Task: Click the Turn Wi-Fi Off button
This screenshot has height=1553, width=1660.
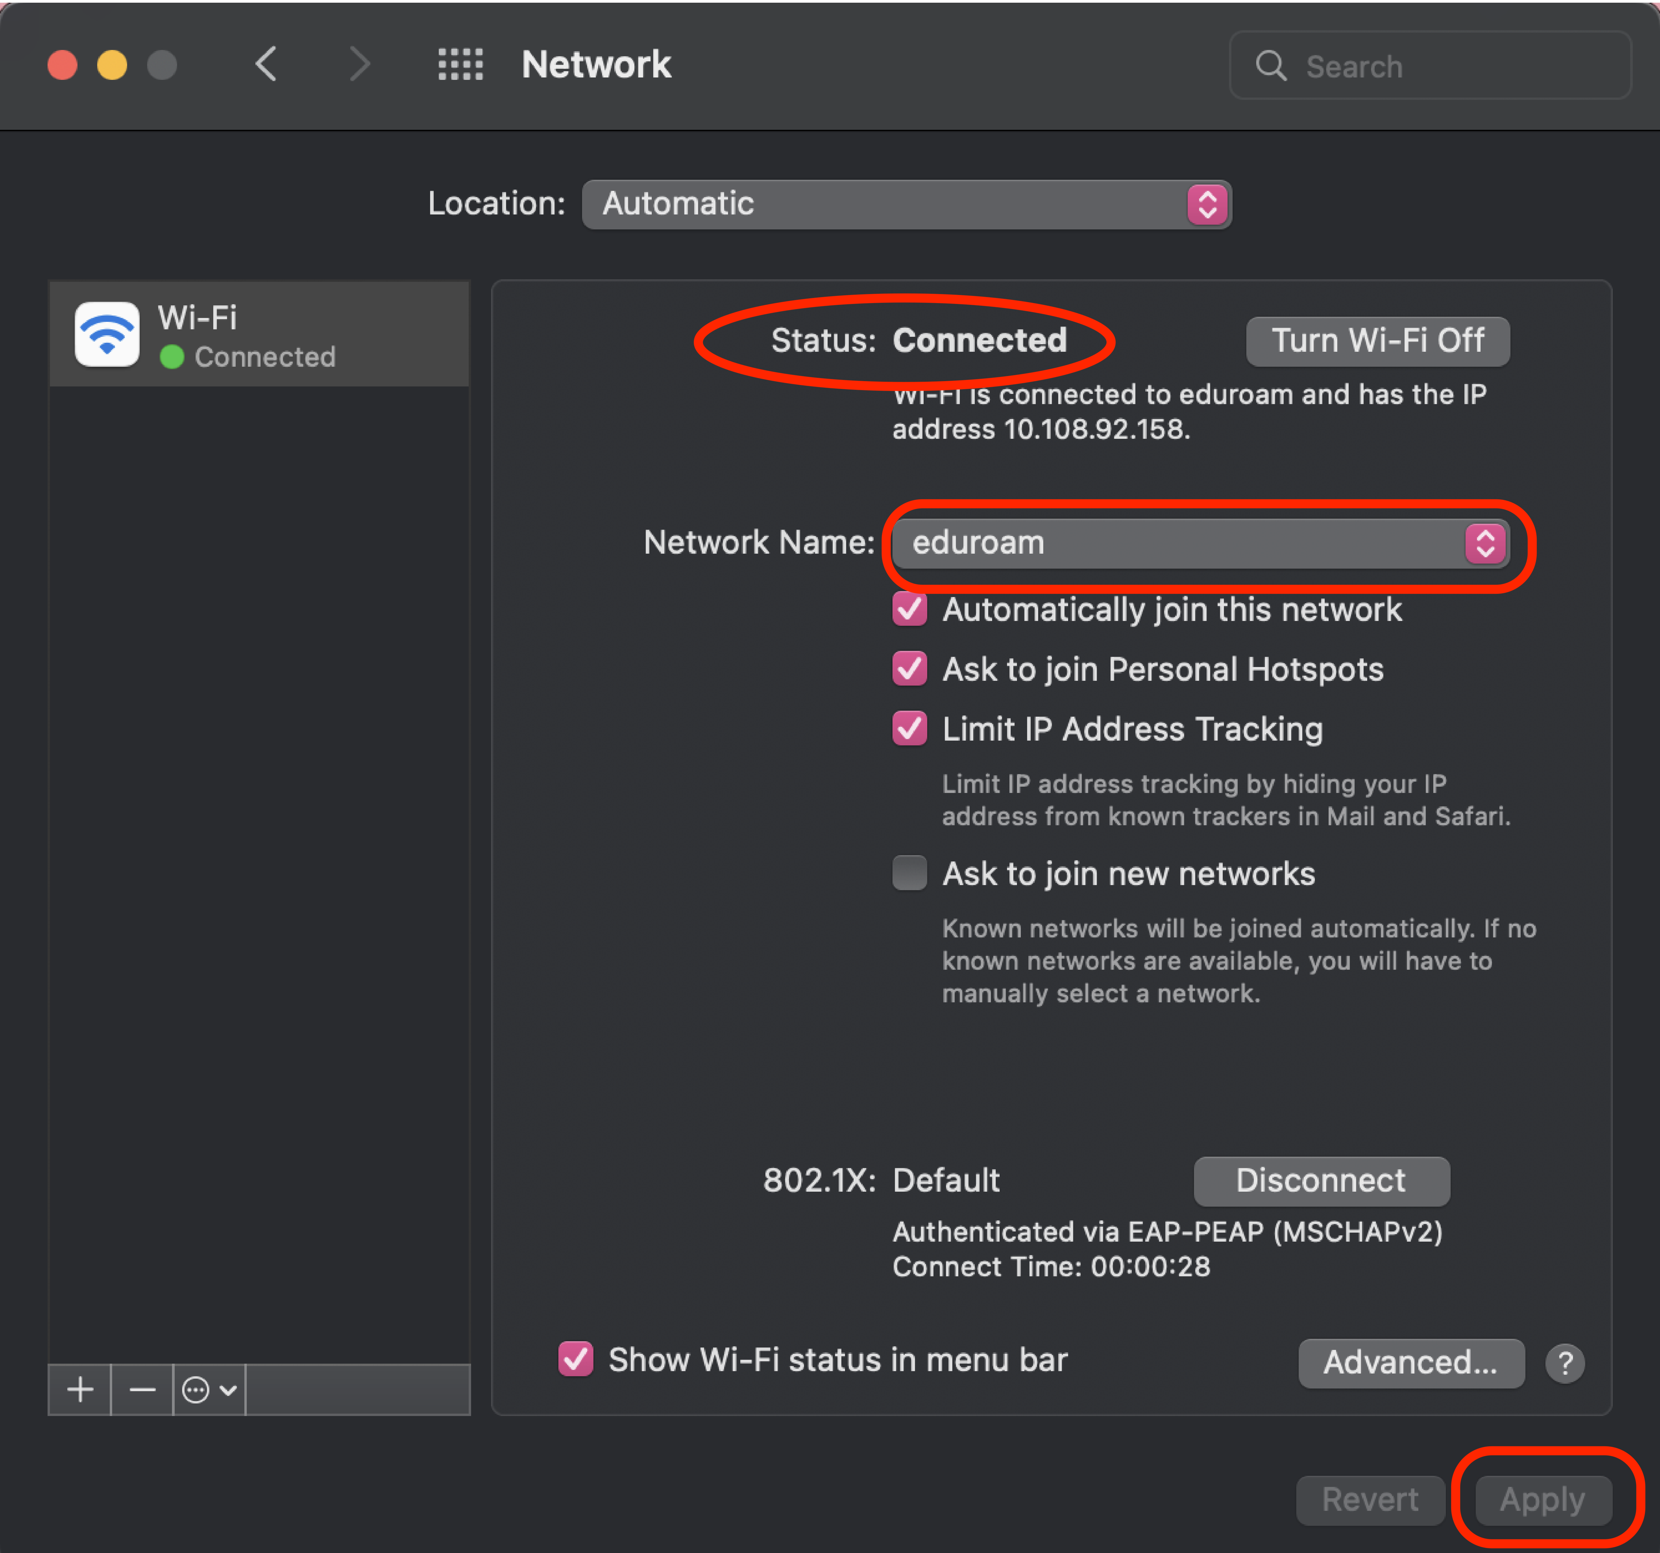Action: (x=1377, y=341)
